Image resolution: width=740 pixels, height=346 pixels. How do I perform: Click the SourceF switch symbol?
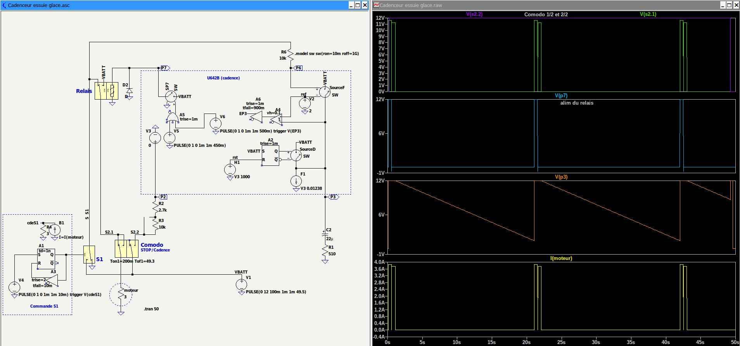325,92
